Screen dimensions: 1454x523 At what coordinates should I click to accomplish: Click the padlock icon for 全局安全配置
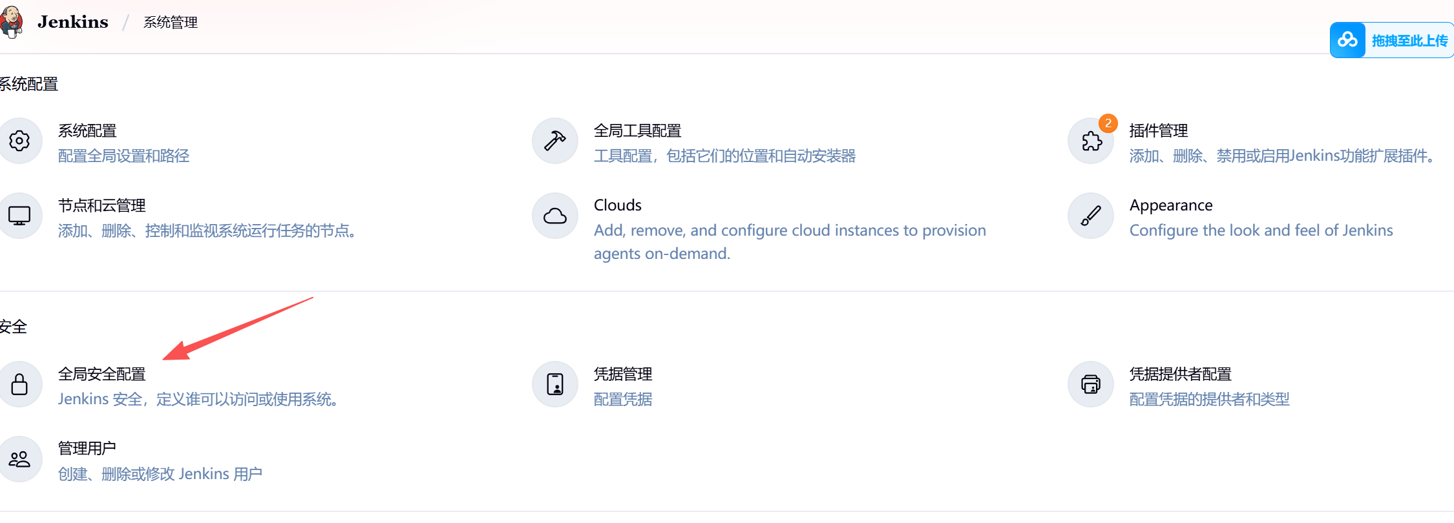coord(19,384)
